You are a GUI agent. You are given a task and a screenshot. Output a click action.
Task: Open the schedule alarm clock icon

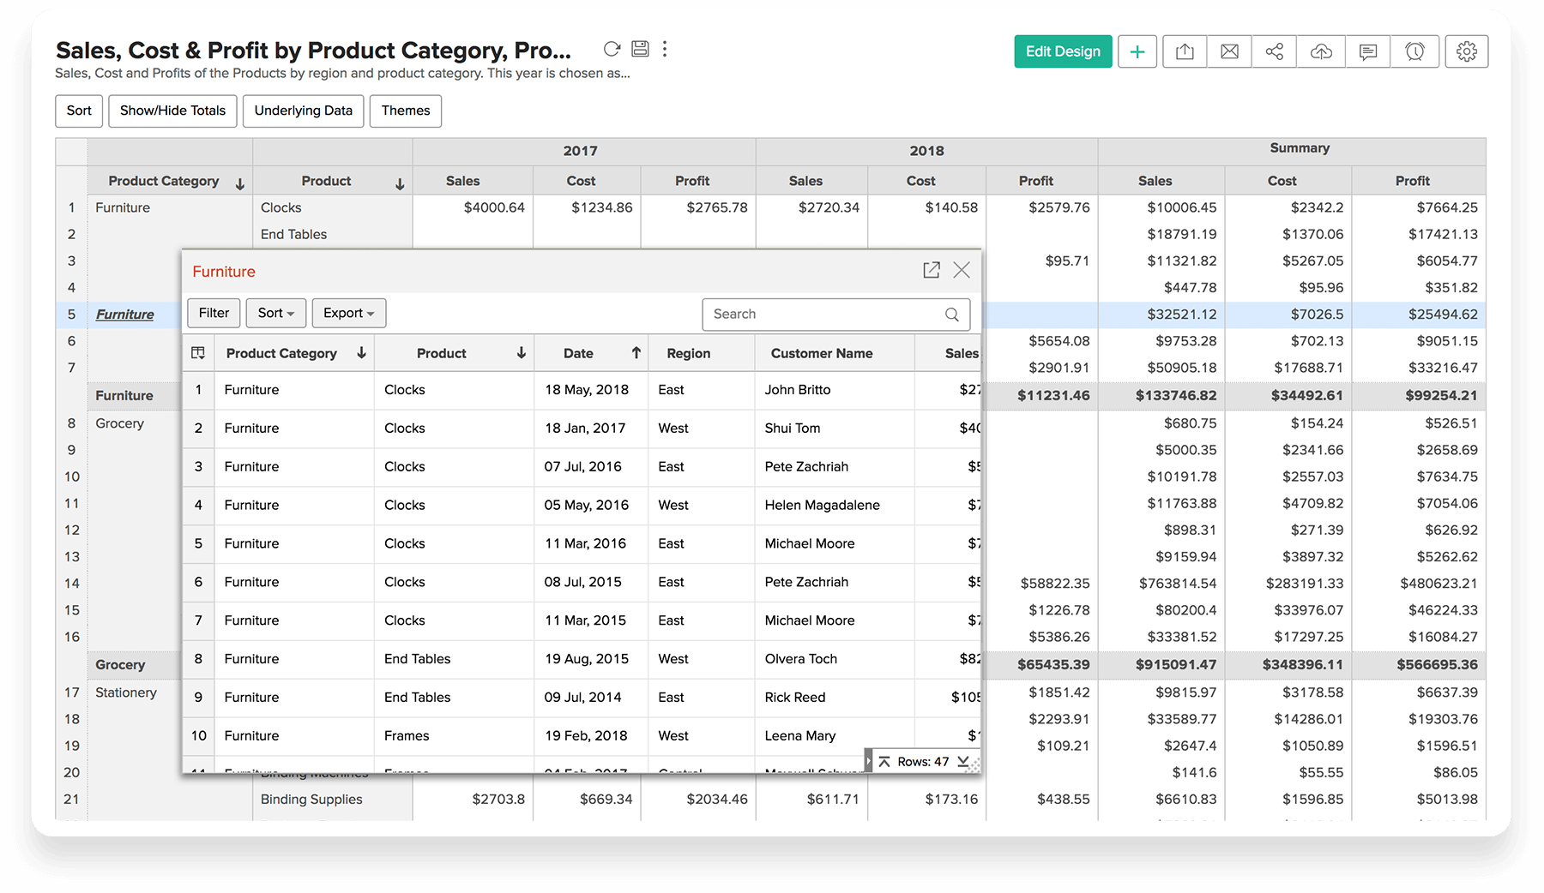pyautogui.click(x=1414, y=51)
